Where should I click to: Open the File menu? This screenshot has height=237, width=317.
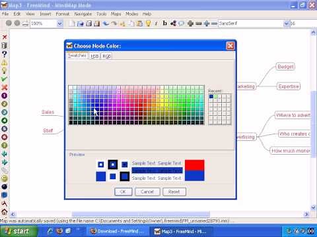pos(5,14)
